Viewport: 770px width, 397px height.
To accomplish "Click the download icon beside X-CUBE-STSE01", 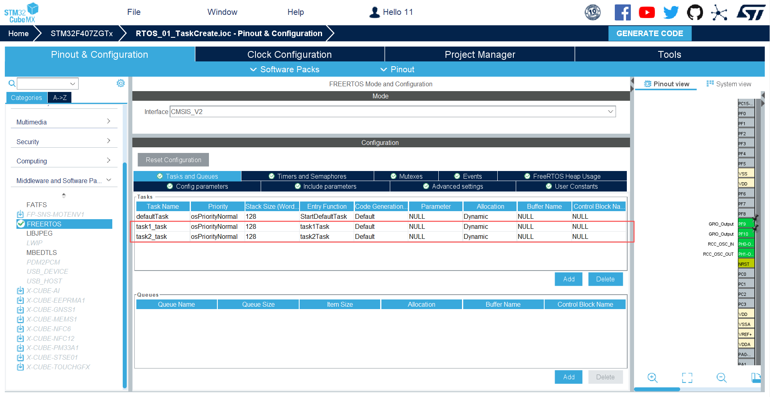I will 20,357.
